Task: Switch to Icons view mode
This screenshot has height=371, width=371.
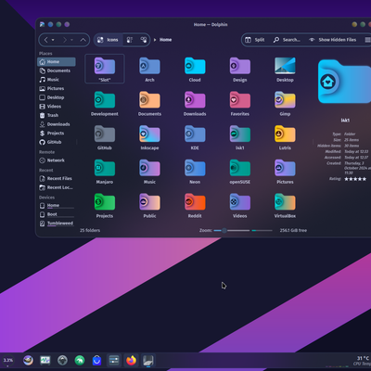Action: click(x=108, y=40)
